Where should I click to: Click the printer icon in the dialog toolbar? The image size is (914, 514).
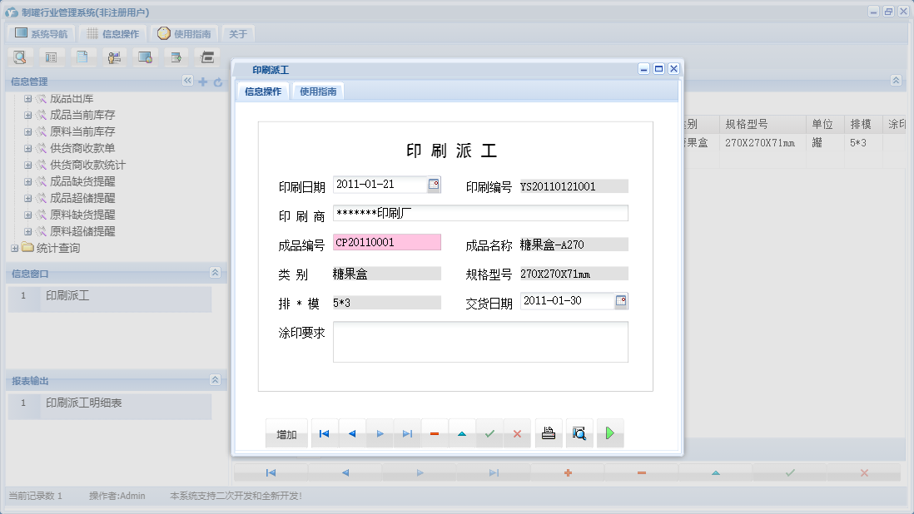pos(549,432)
